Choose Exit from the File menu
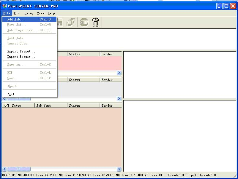This screenshot has height=179, width=238. [x=29, y=94]
